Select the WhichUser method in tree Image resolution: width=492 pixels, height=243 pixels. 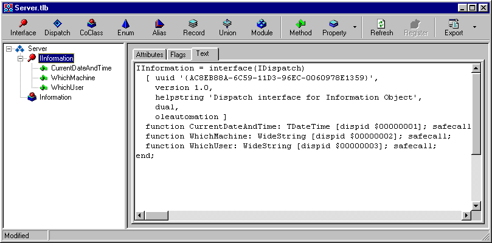67,87
